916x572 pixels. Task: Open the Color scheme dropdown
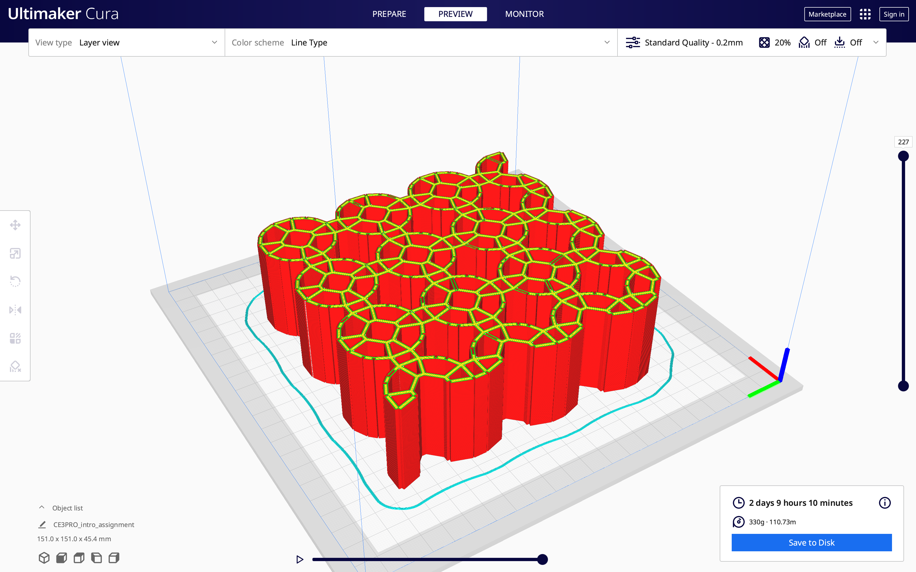coord(421,42)
